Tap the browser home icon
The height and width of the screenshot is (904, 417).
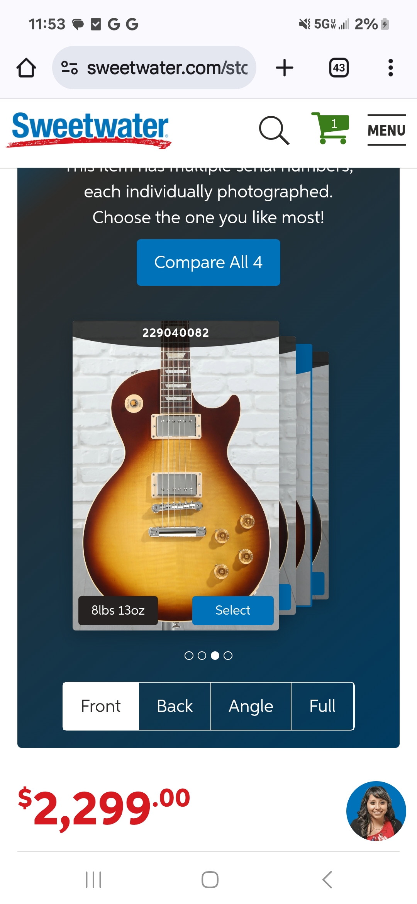[26, 68]
